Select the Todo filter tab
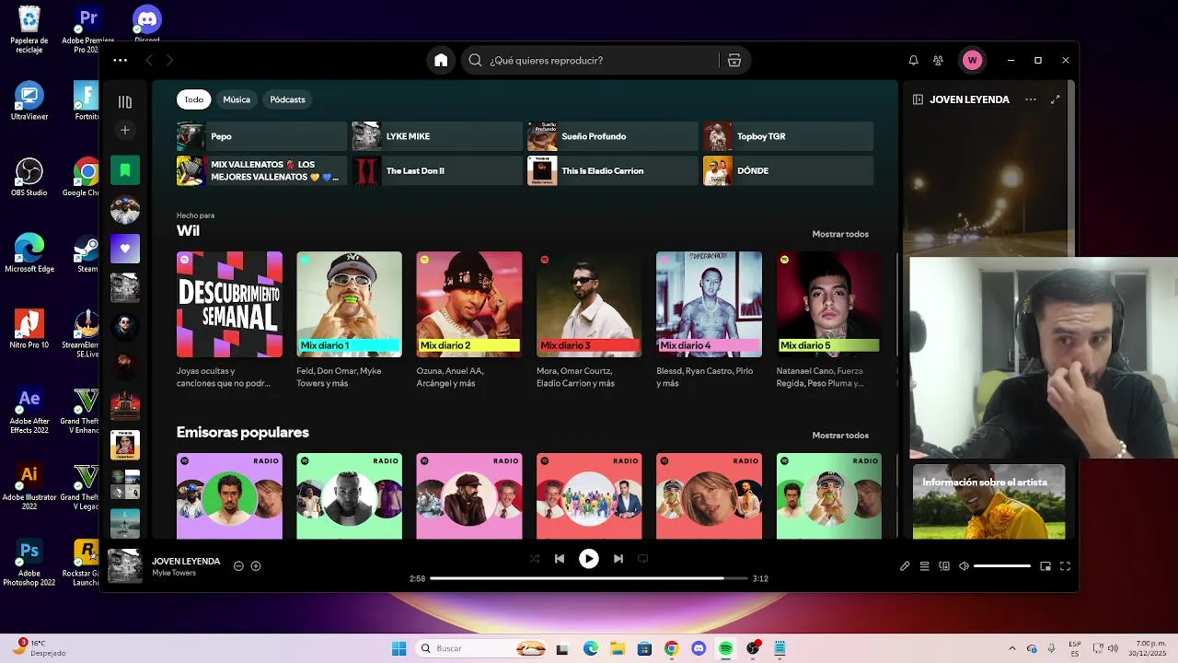1178x663 pixels. point(193,99)
